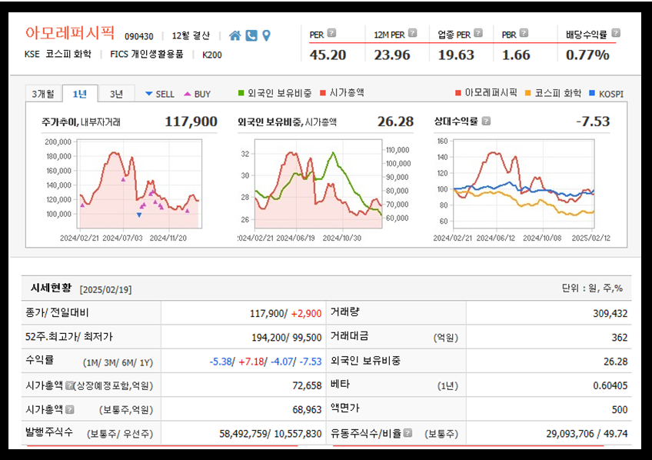652x460 pixels.
Task: Click the 주가추이 price chart thumbnail
Action: coord(139,184)
